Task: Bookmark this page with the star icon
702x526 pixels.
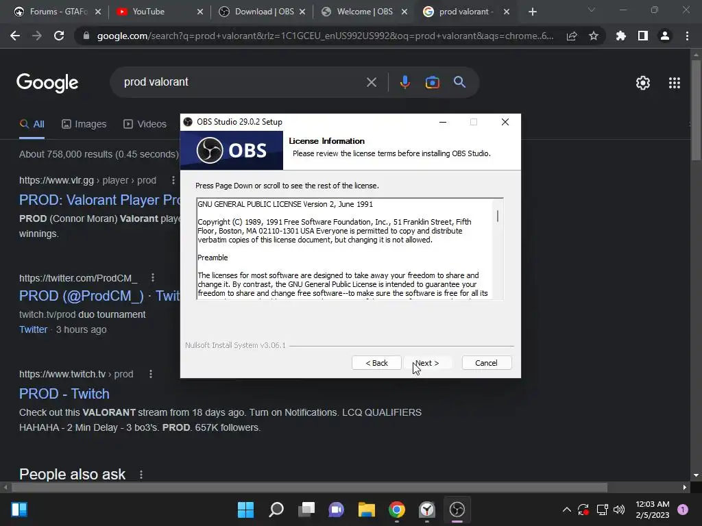Action: tap(594, 36)
